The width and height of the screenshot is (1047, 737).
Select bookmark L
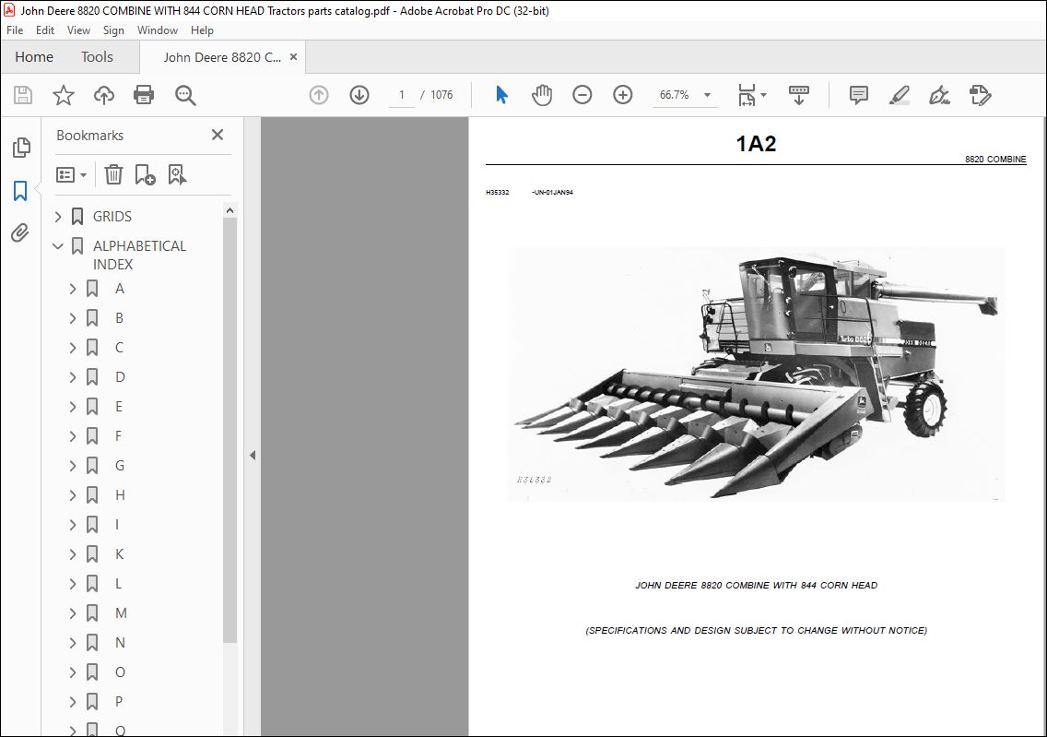[x=118, y=583]
